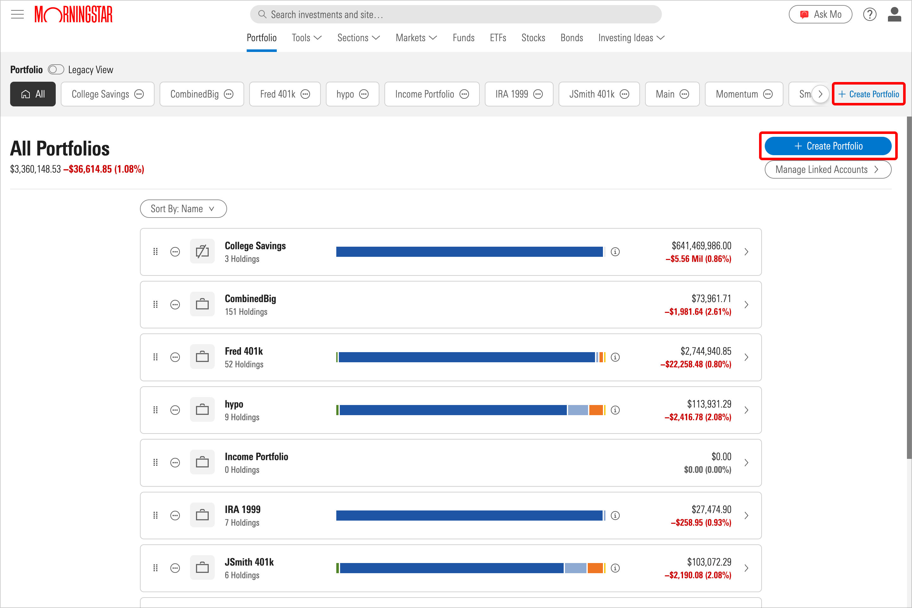912x608 pixels.
Task: Go to the Bonds menu item
Action: point(572,38)
